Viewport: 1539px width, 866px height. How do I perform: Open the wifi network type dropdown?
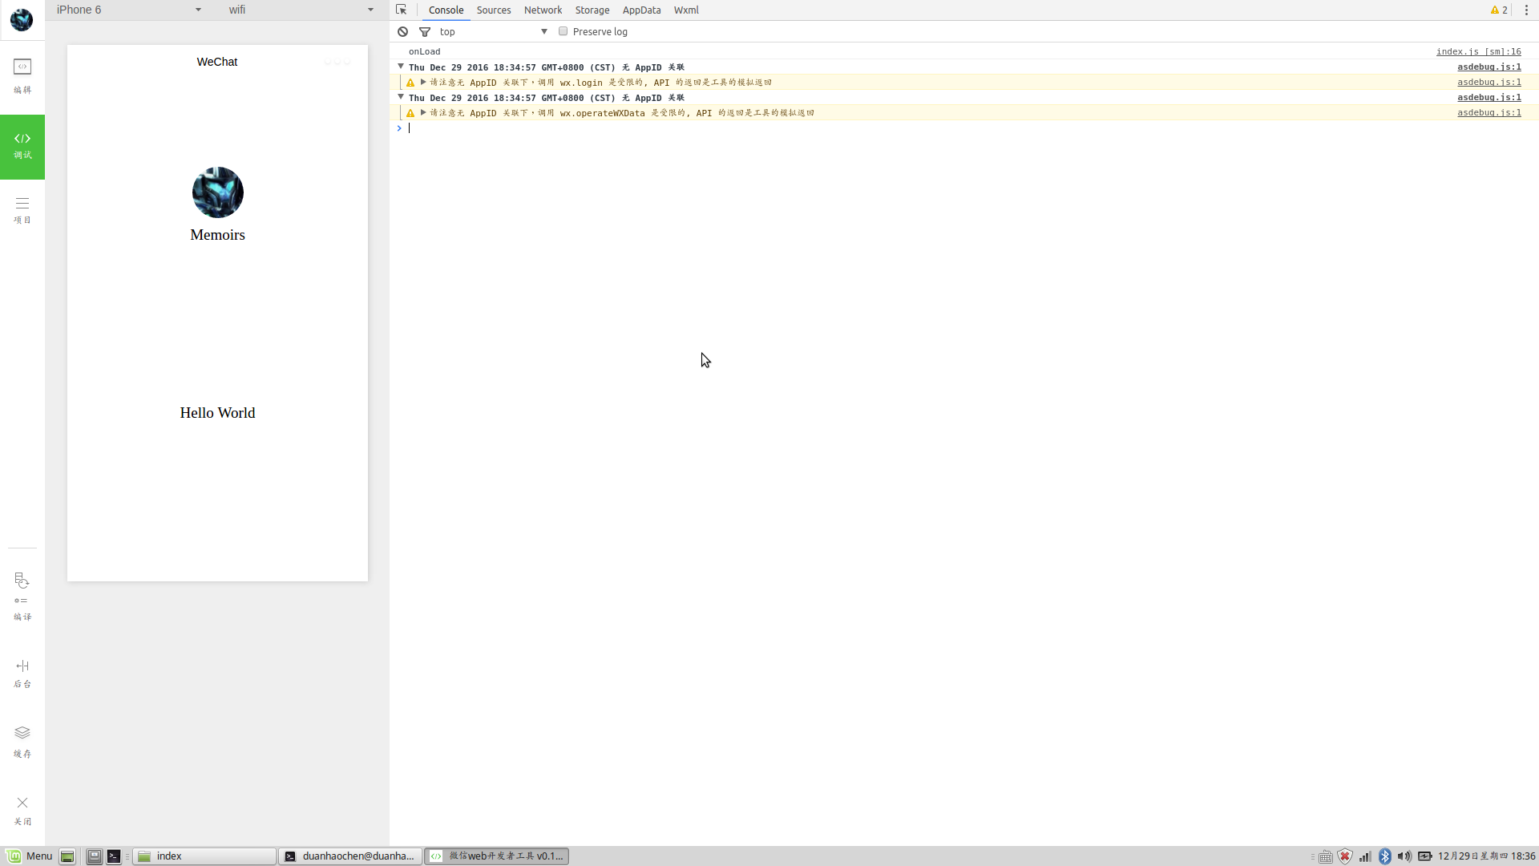click(x=301, y=10)
